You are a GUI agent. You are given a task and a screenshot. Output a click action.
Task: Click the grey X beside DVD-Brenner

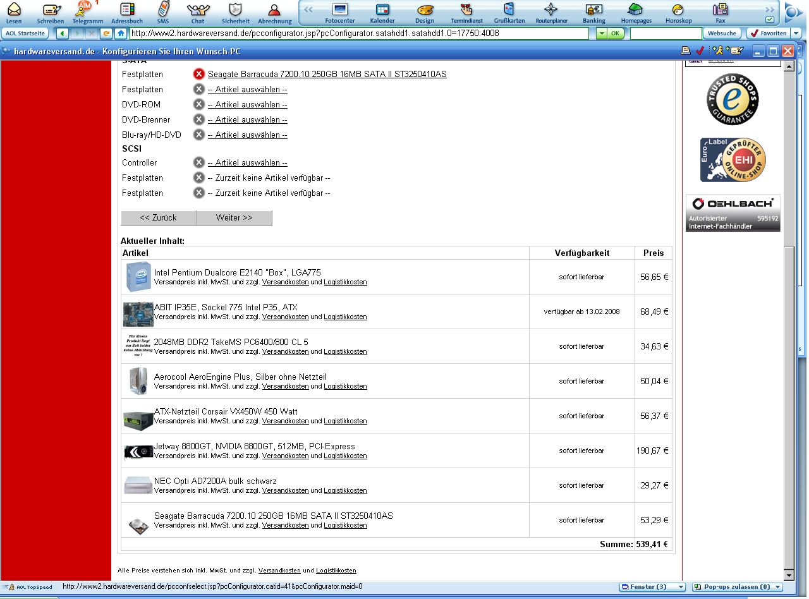point(198,119)
